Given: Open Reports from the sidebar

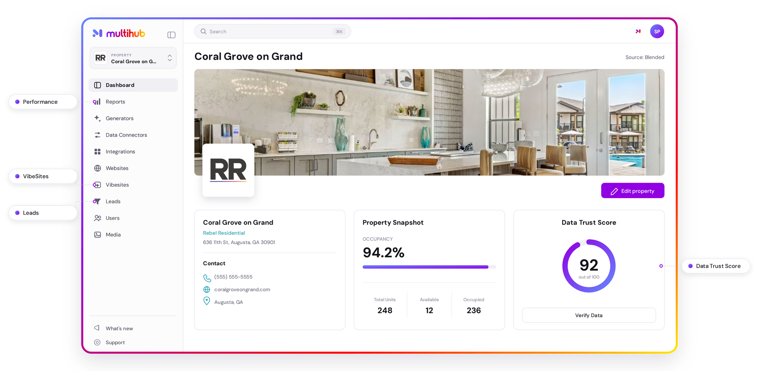Looking at the screenshot, I should (x=133, y=102).
